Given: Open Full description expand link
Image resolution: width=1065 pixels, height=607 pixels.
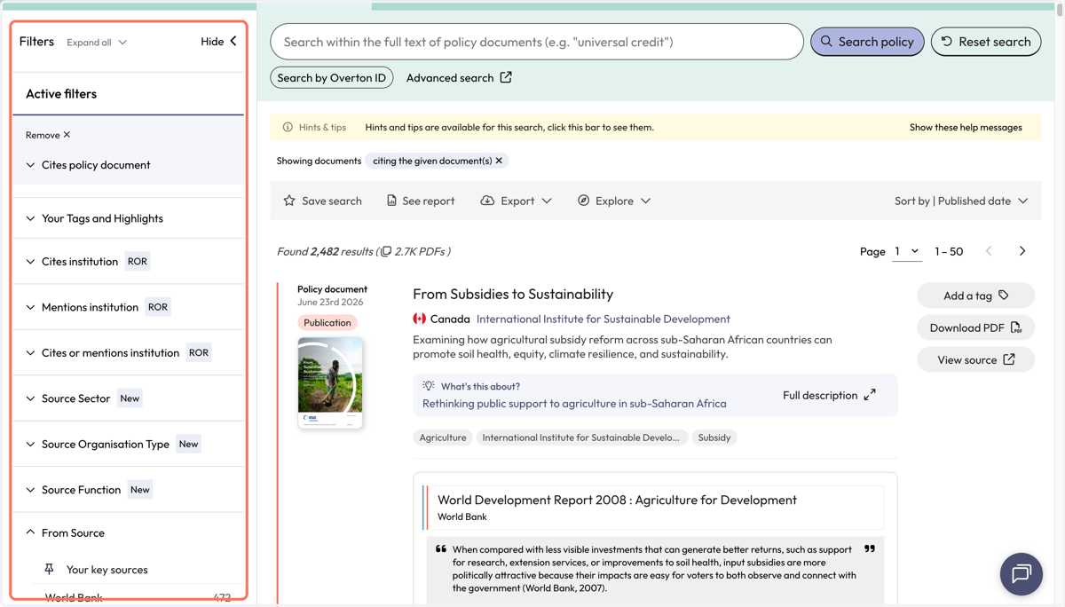Looking at the screenshot, I should (829, 395).
